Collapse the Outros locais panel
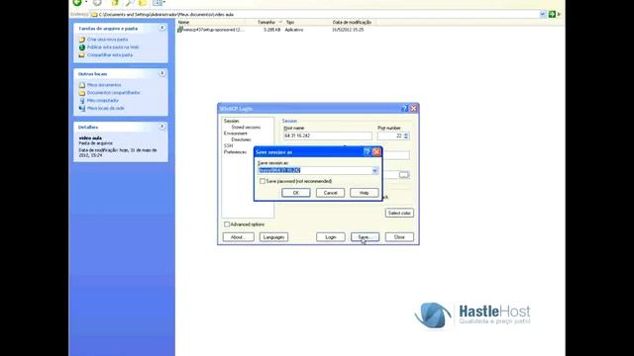Screen dimensions: 634x356 [x=162, y=73]
